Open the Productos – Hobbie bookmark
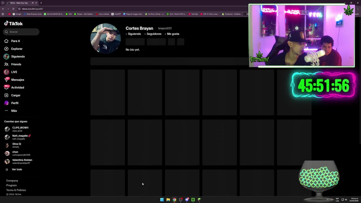This screenshot has height=203, width=361. click(232, 14)
